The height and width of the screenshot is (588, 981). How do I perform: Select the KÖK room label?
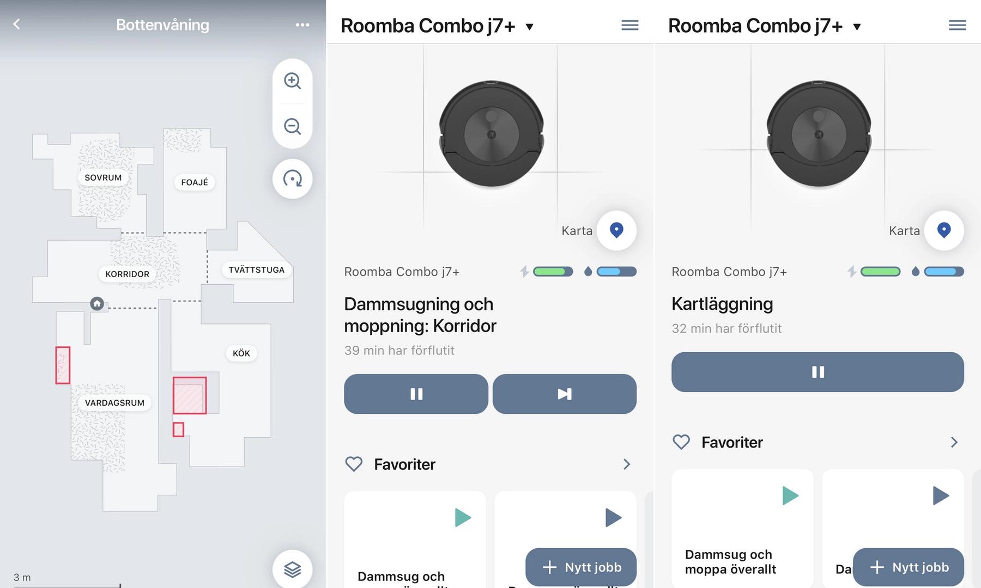241,353
